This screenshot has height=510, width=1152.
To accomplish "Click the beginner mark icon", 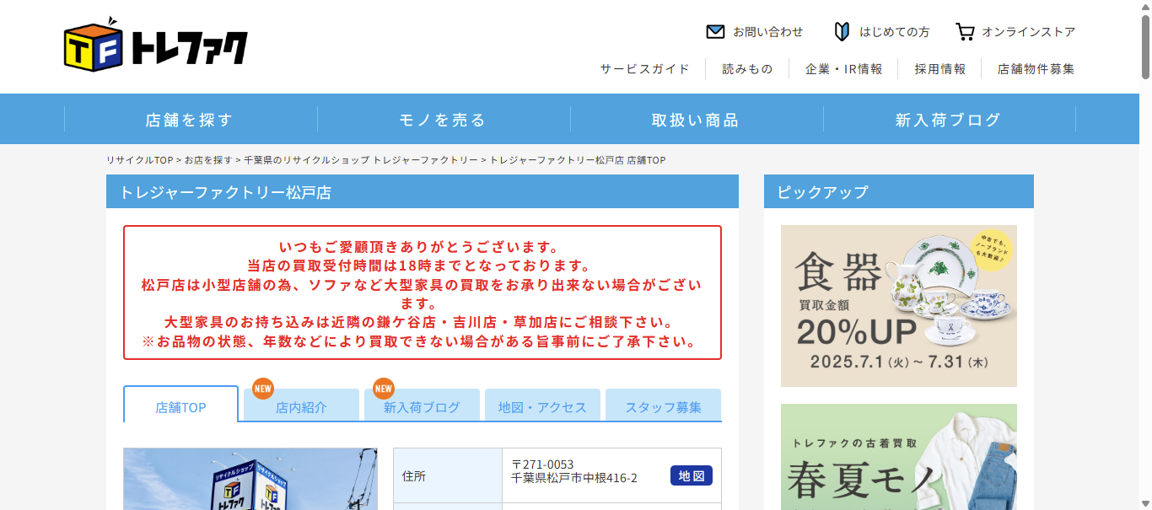I will click(x=841, y=32).
